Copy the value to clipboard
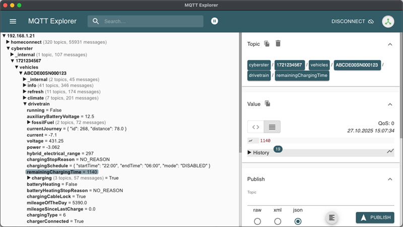The image size is (403, 227). point(268,103)
